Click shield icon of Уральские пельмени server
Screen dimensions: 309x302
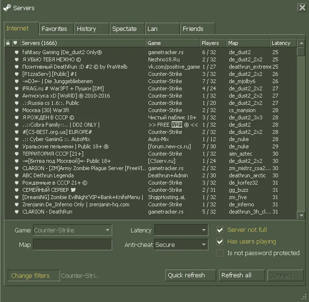(16, 146)
